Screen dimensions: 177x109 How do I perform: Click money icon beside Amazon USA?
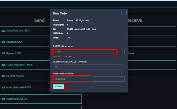[x=3, y=42]
